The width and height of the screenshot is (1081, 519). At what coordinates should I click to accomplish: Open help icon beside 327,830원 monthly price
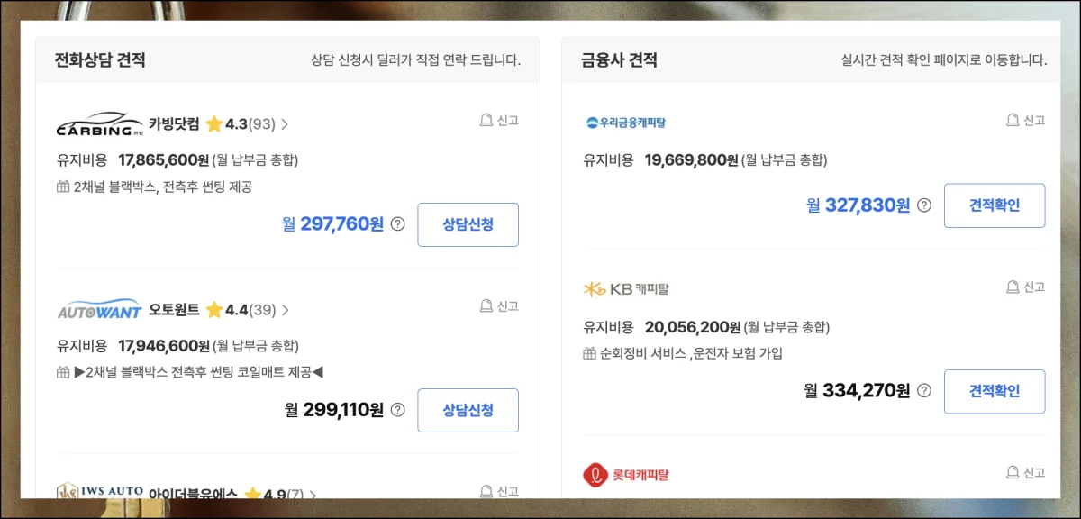(x=924, y=205)
